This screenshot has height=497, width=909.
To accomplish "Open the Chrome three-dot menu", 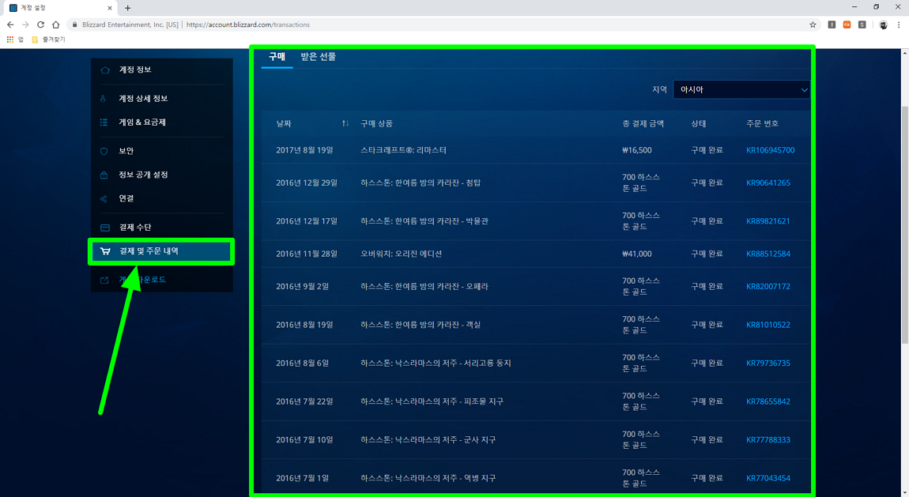I will click(899, 25).
